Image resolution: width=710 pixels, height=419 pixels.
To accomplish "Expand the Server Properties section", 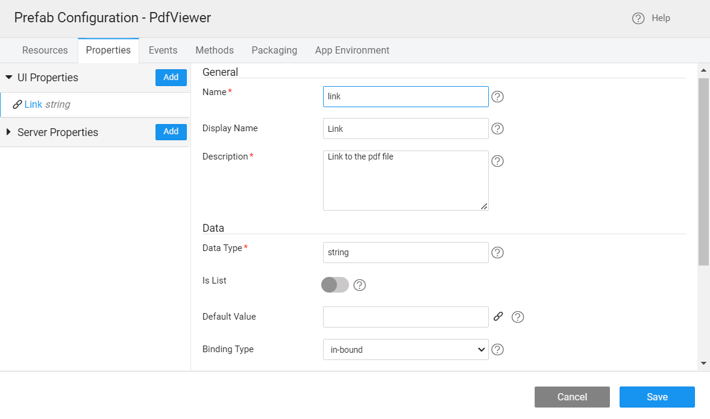I will click(8, 132).
